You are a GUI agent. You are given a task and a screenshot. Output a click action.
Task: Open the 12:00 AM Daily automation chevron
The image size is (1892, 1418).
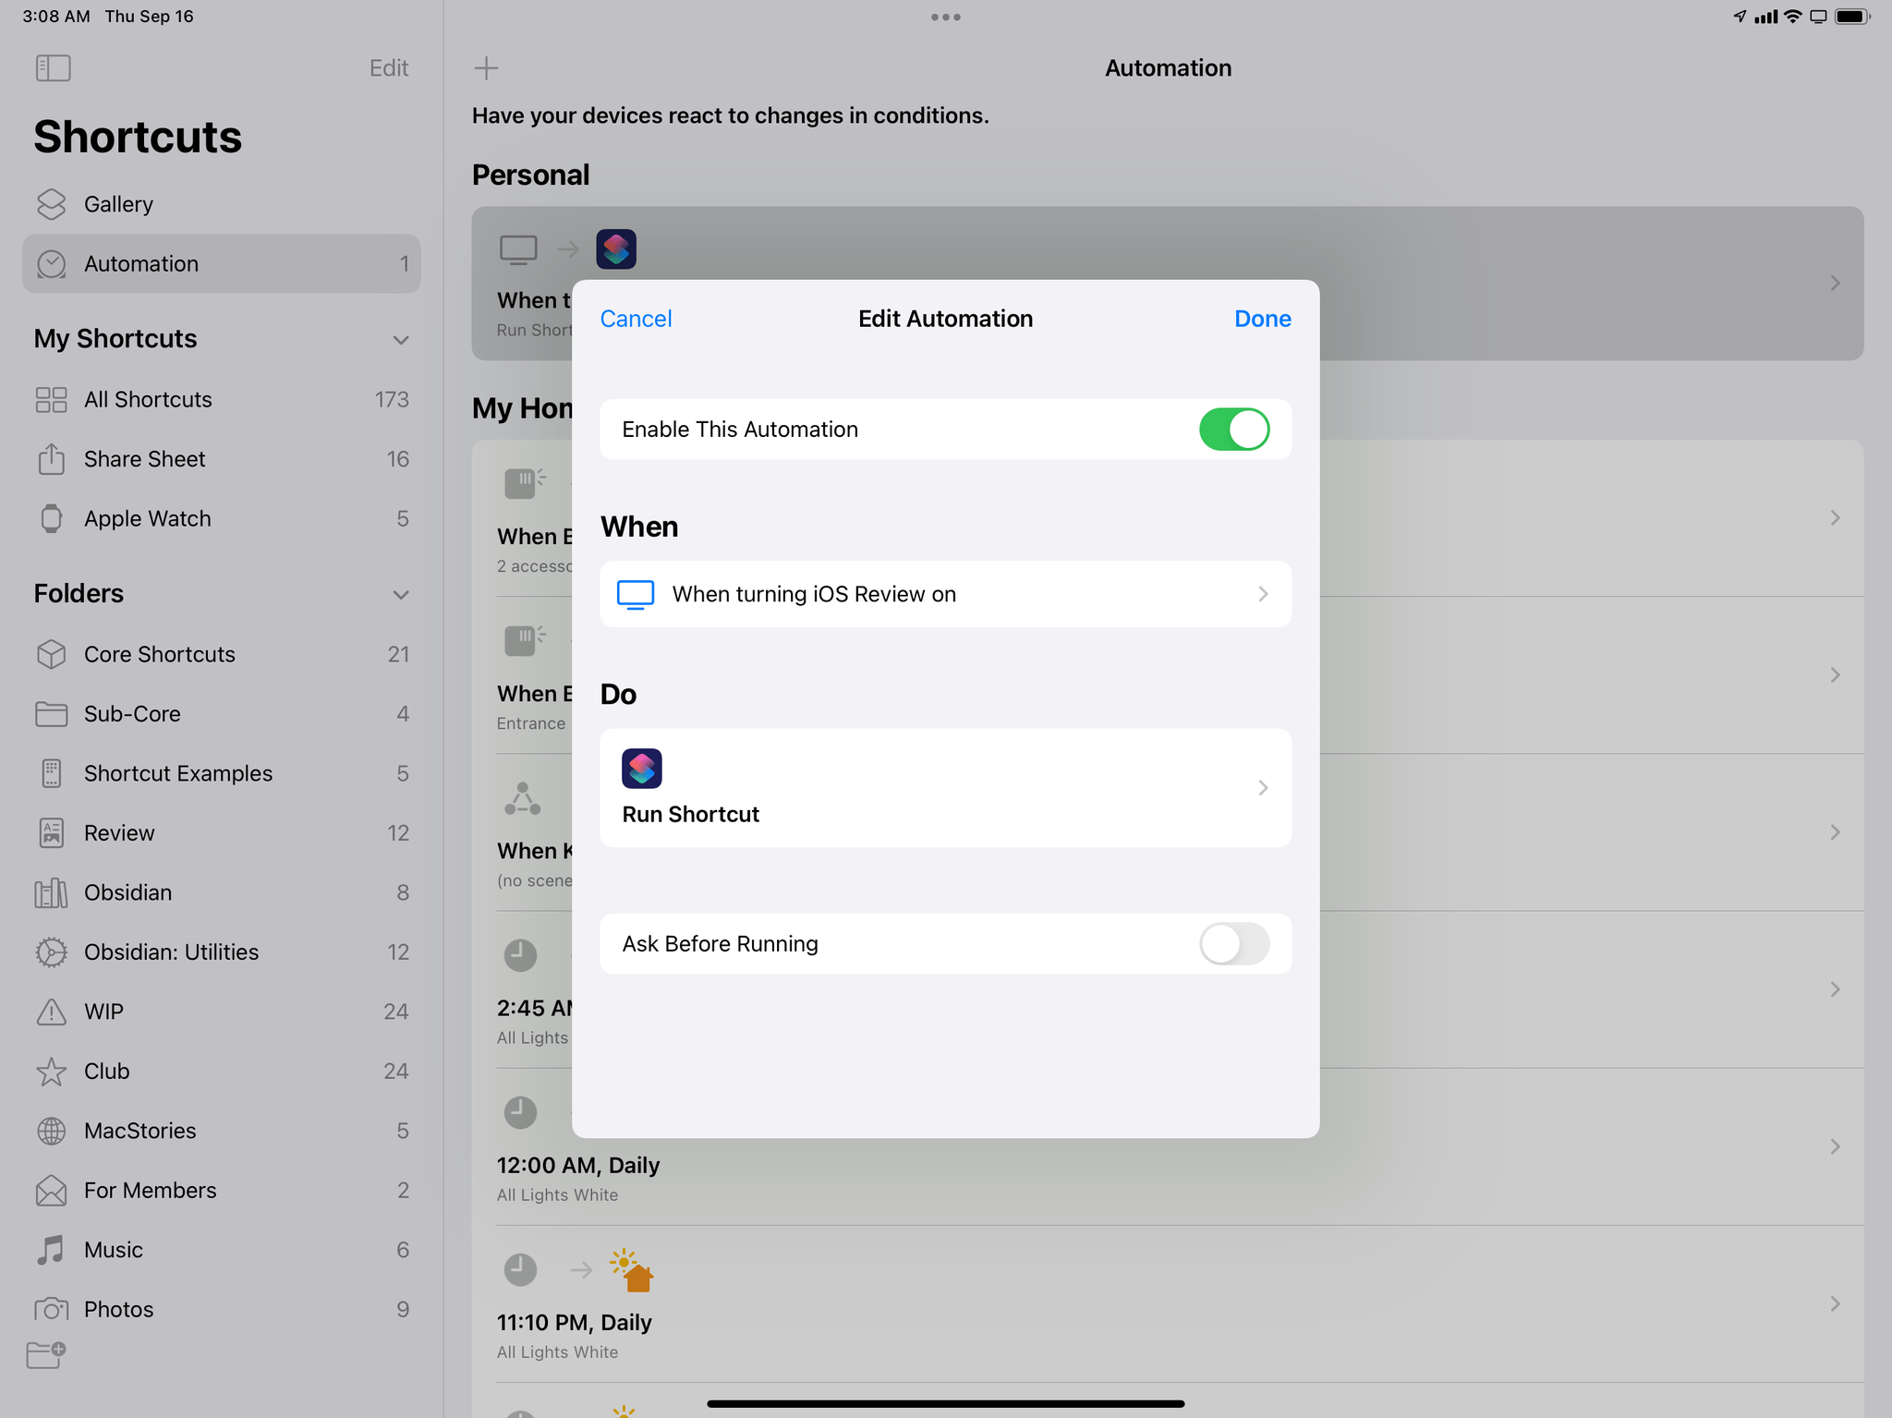pyautogui.click(x=1836, y=1146)
